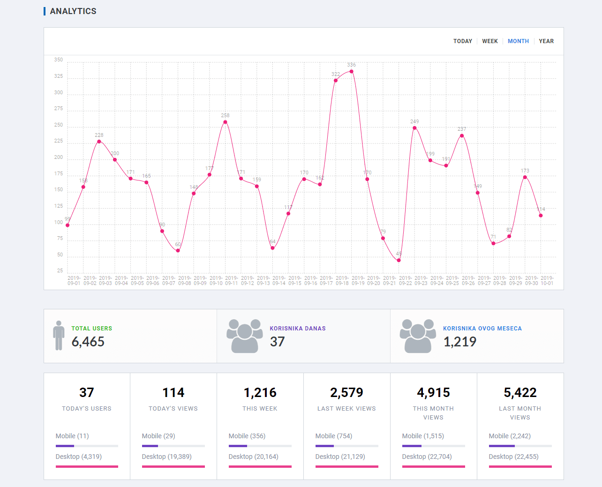The image size is (602, 487).
Task: Click the Total Users value 6,465
Action: pyautogui.click(x=88, y=342)
